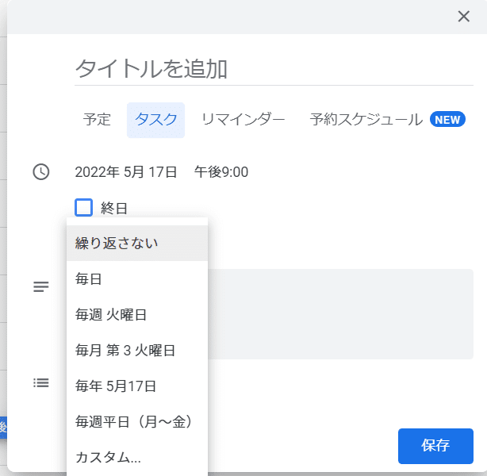Screen dimensions: 487x476
Task: Choose 毎日 repeat option
Action: coord(137,278)
